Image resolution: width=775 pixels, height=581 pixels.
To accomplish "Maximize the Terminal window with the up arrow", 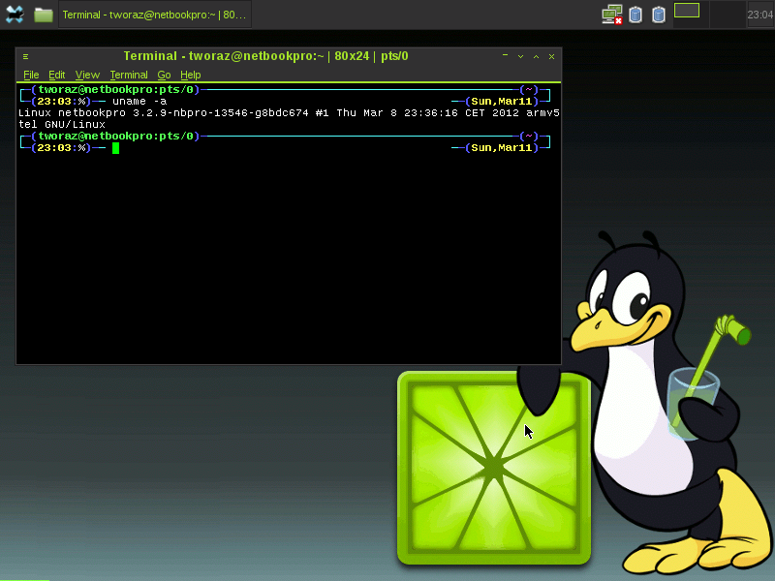I will (536, 57).
